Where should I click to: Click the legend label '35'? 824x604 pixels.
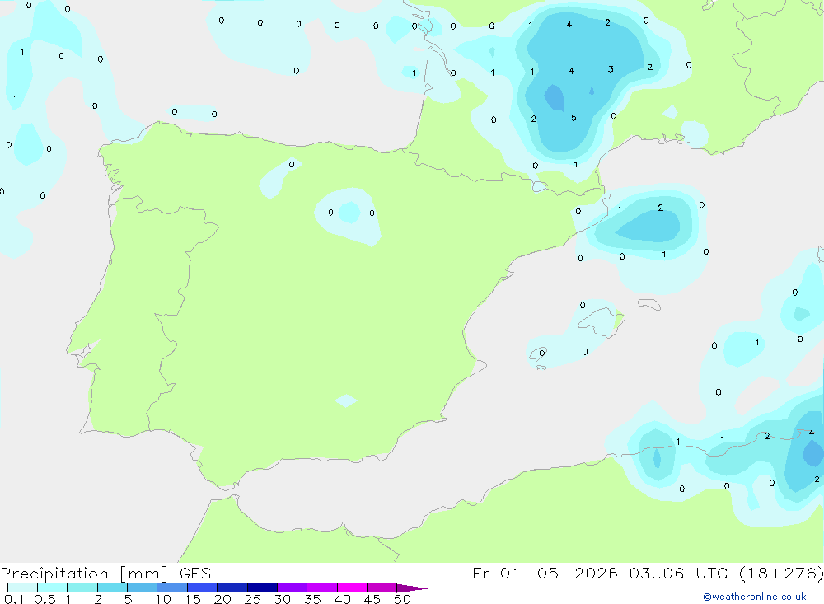point(312,599)
